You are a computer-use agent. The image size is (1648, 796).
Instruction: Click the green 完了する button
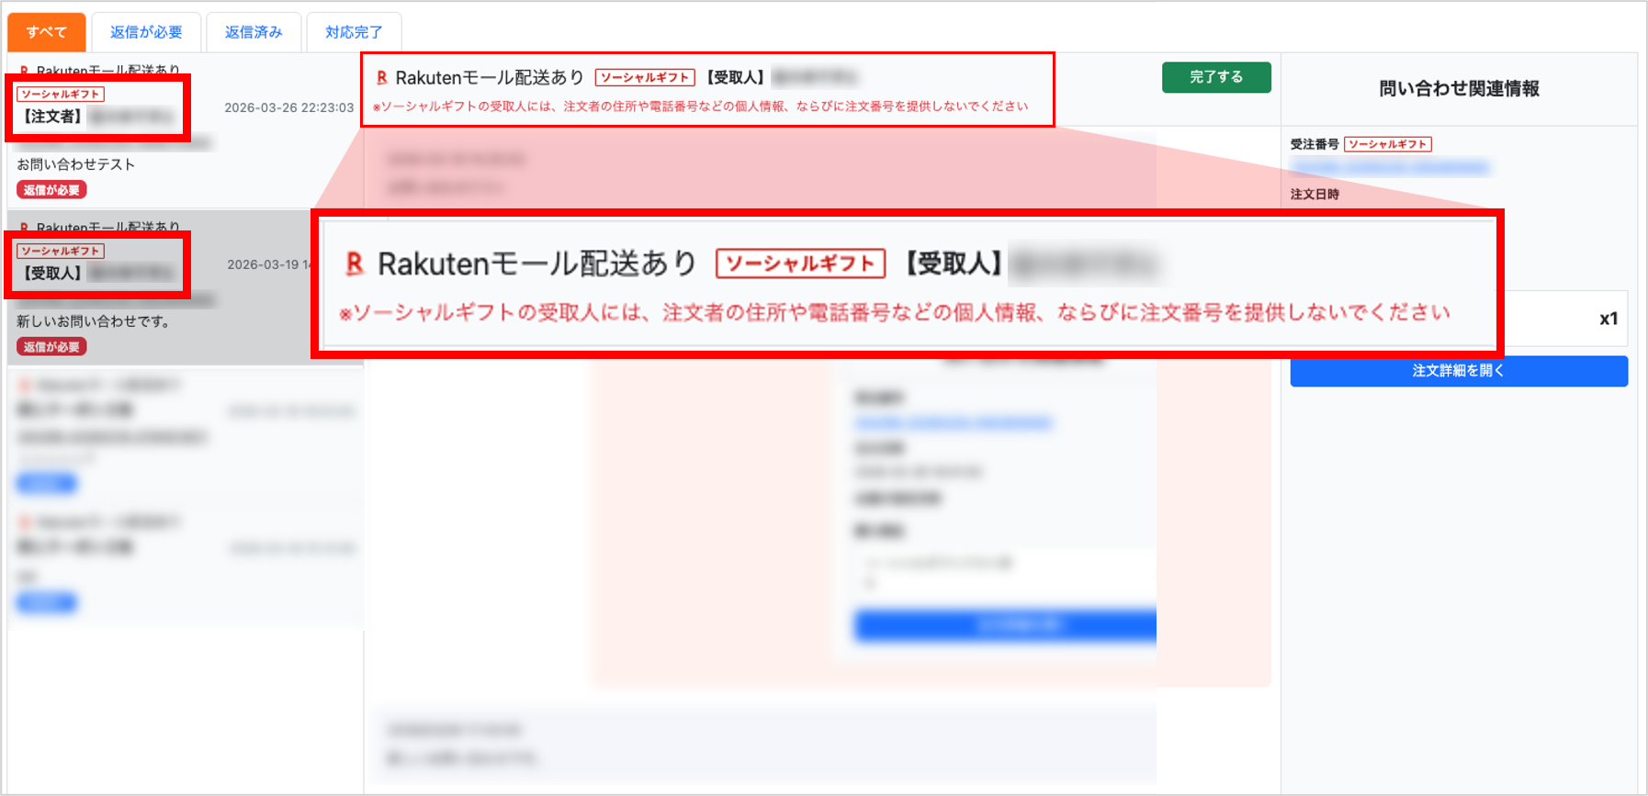click(1216, 77)
